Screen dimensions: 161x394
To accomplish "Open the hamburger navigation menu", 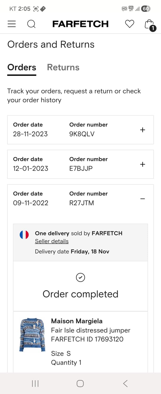I will [12, 24].
